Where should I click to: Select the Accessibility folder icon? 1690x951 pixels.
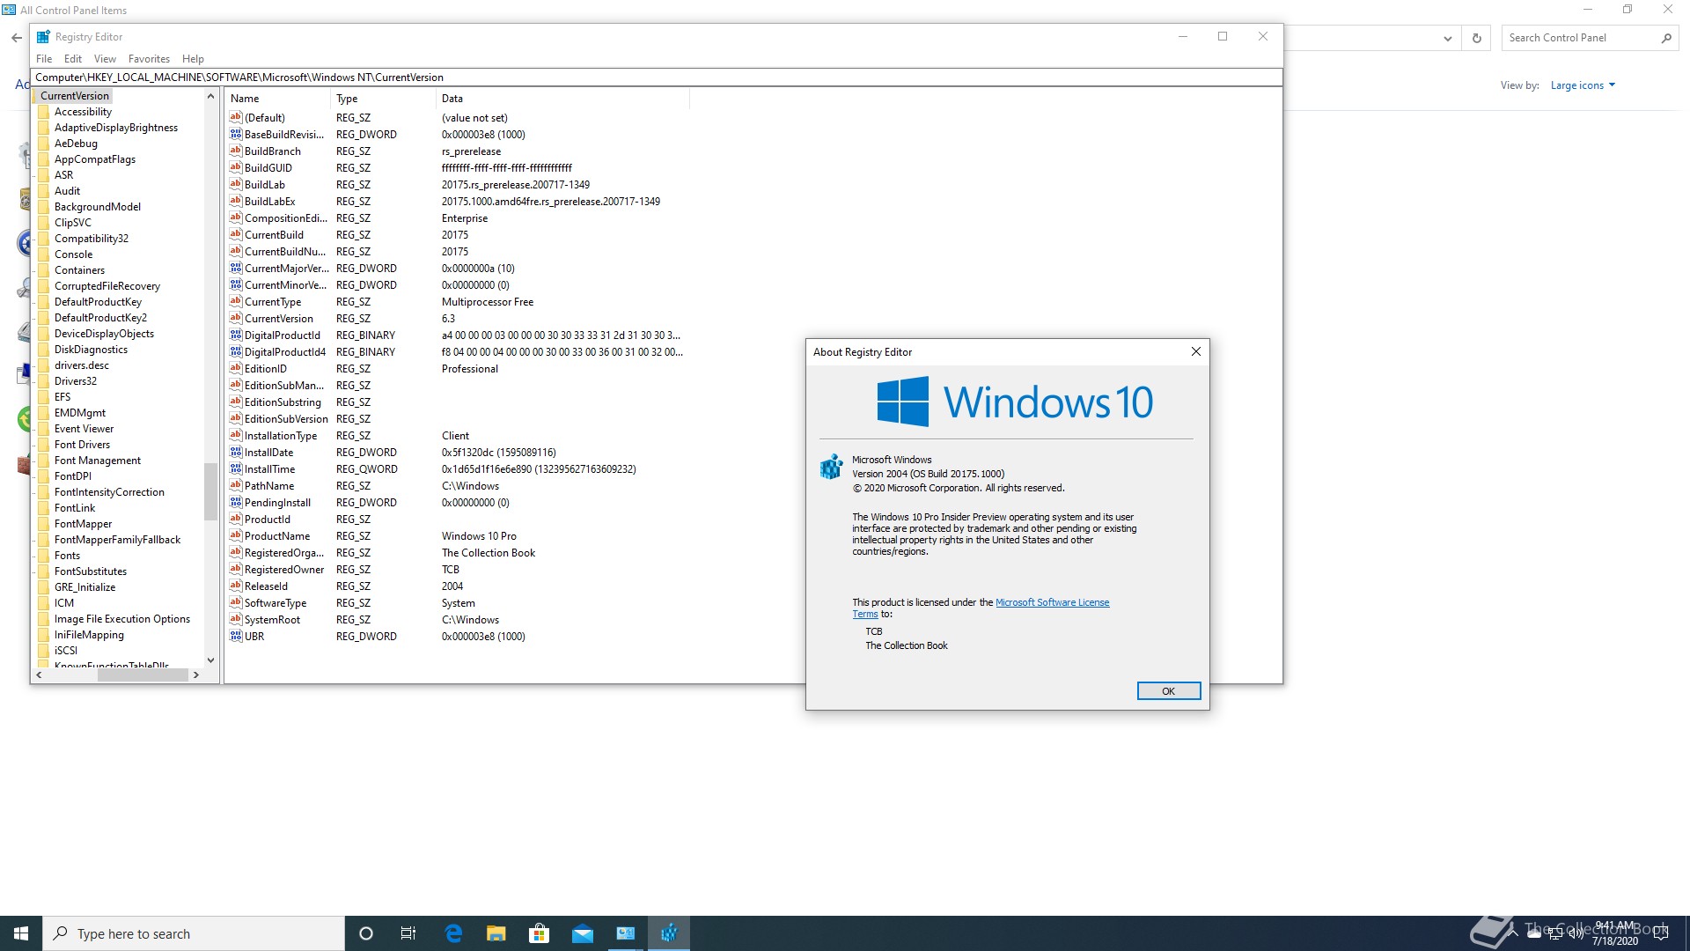point(44,112)
